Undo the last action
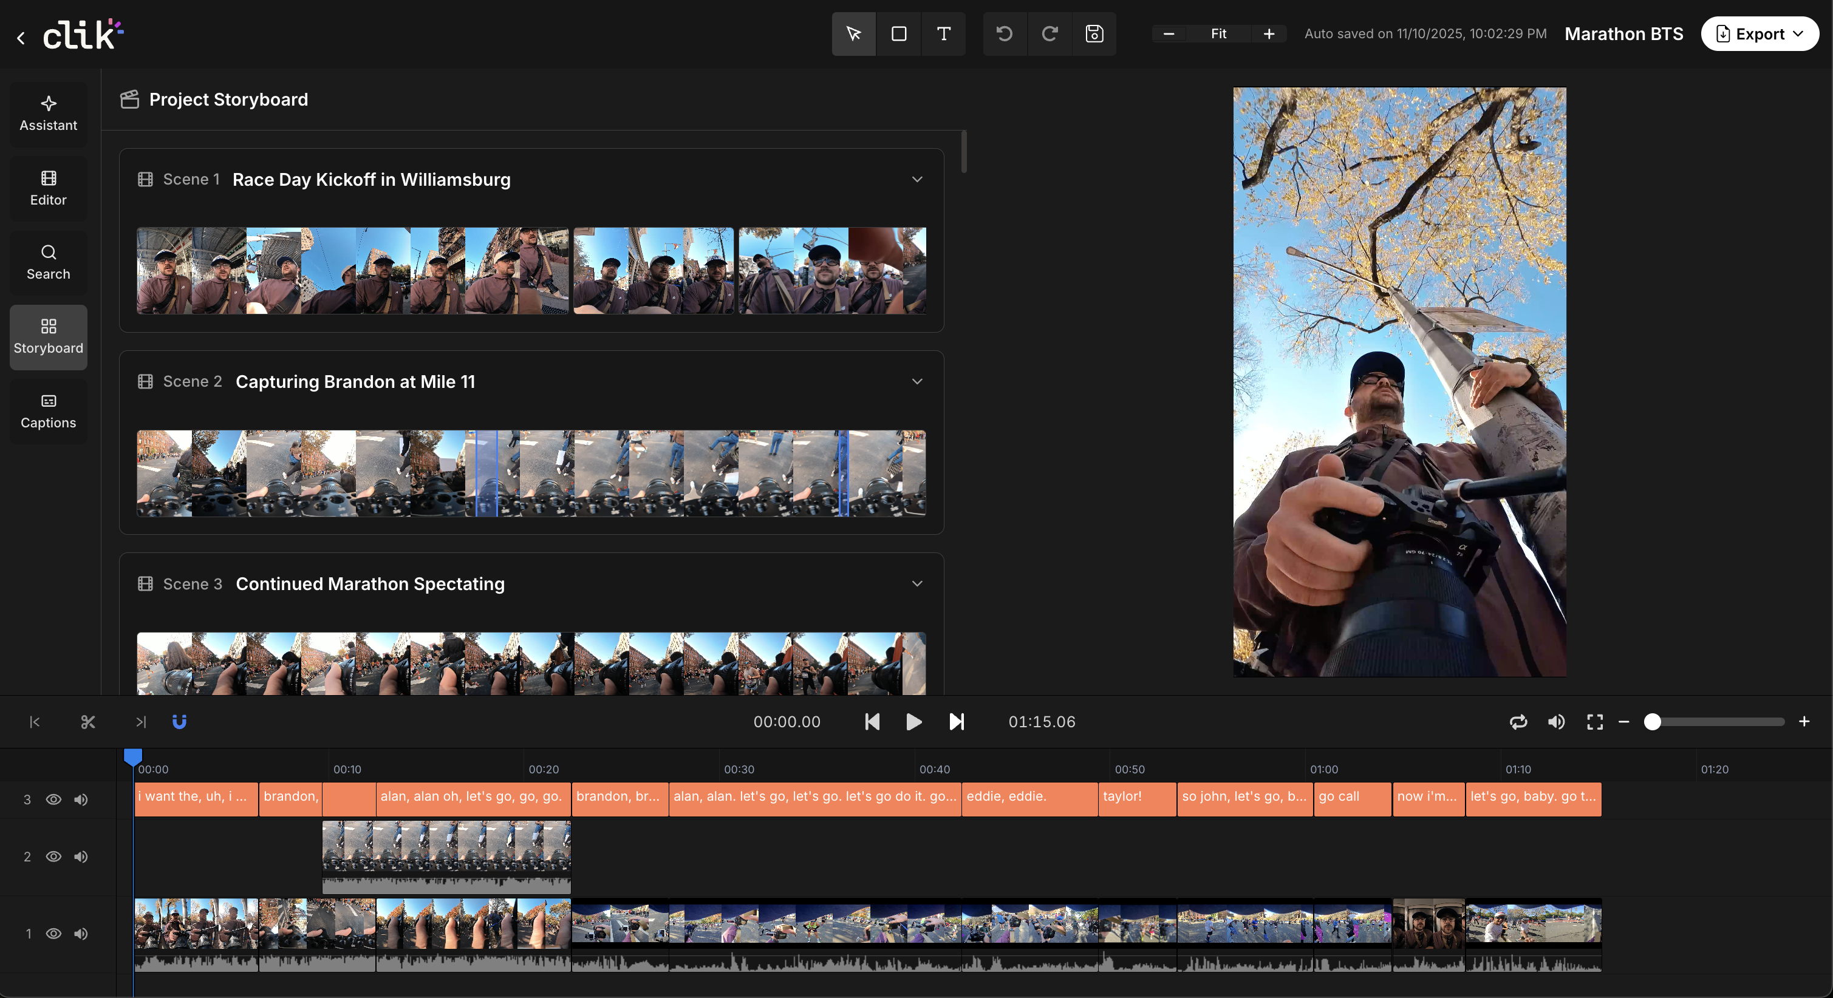The image size is (1833, 998). [1004, 33]
